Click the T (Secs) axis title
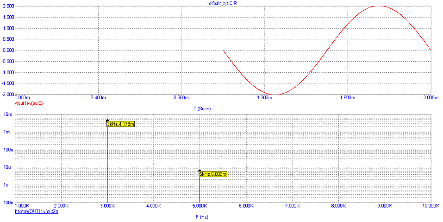Screen dimensions: 443x222 (202, 109)
